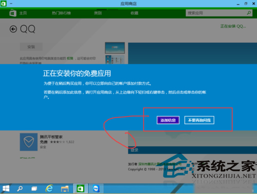
Task: Click the 腾讯平板管家 app title
Action: (x=51, y=137)
